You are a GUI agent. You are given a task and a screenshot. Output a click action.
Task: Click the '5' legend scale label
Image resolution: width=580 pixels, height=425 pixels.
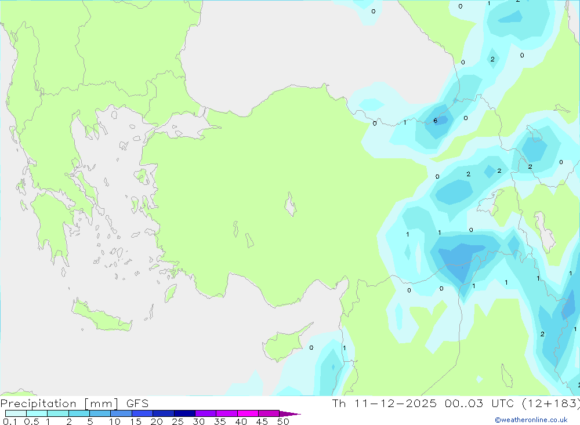click(90, 422)
